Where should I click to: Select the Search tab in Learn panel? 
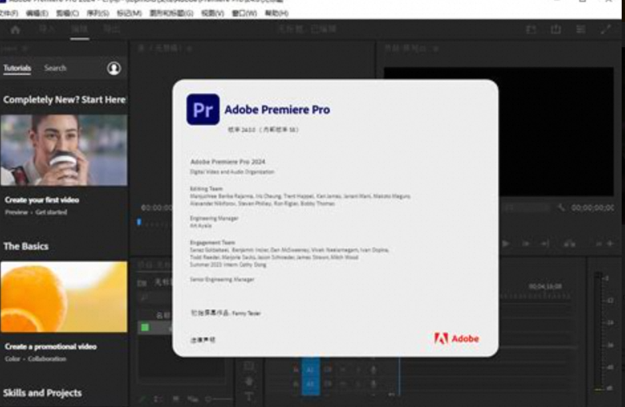[x=55, y=68]
